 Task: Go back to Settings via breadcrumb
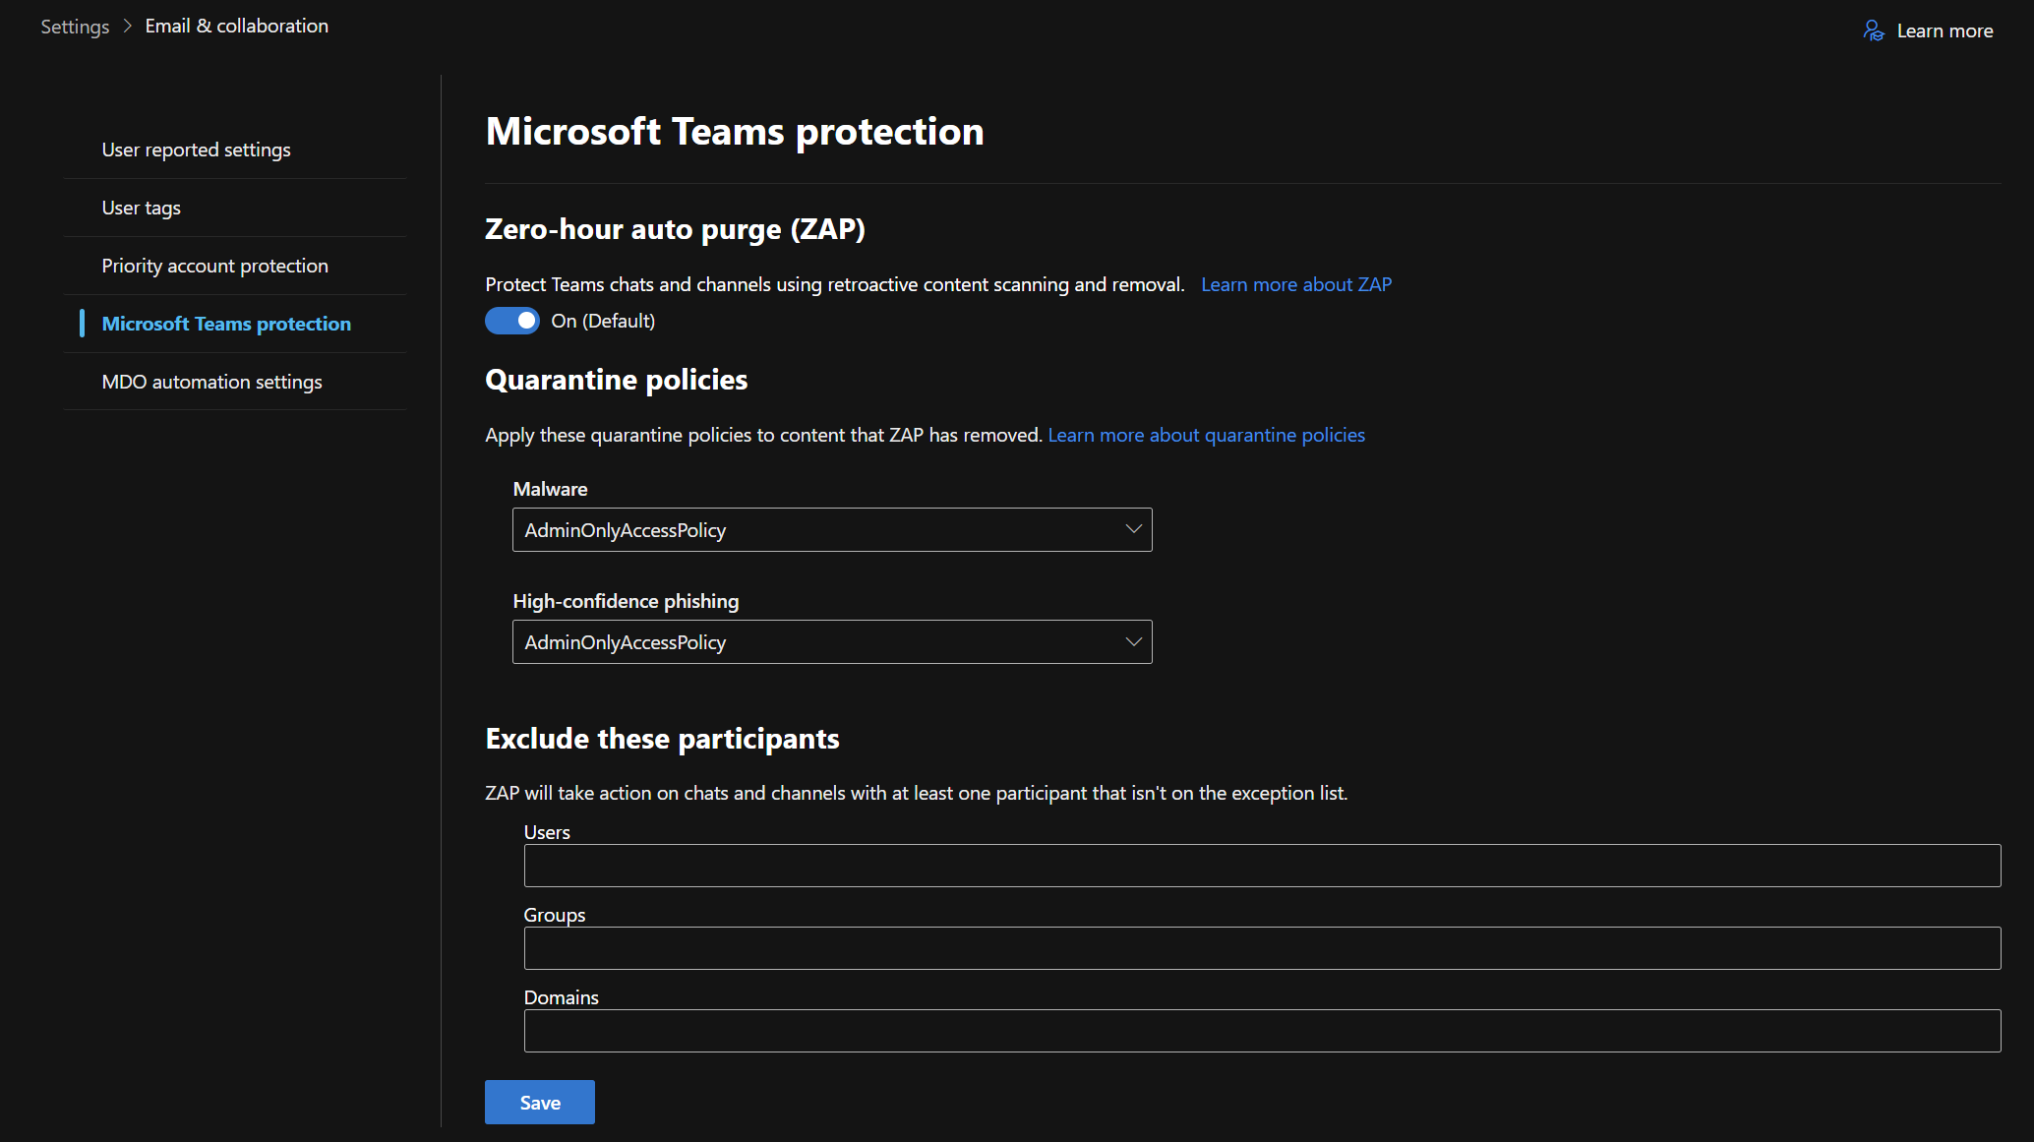tap(74, 26)
